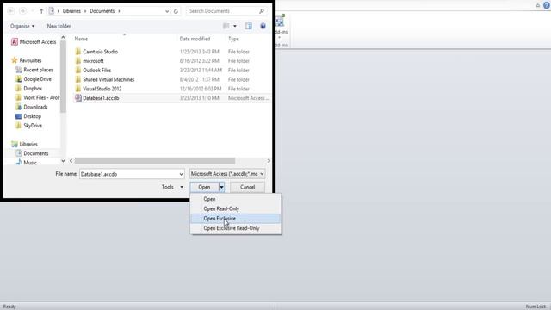
Task: Click the Camtasia Studio folder icon
Action: point(78,52)
